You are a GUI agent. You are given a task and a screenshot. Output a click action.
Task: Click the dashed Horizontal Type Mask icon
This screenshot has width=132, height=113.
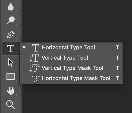[x=36, y=78]
